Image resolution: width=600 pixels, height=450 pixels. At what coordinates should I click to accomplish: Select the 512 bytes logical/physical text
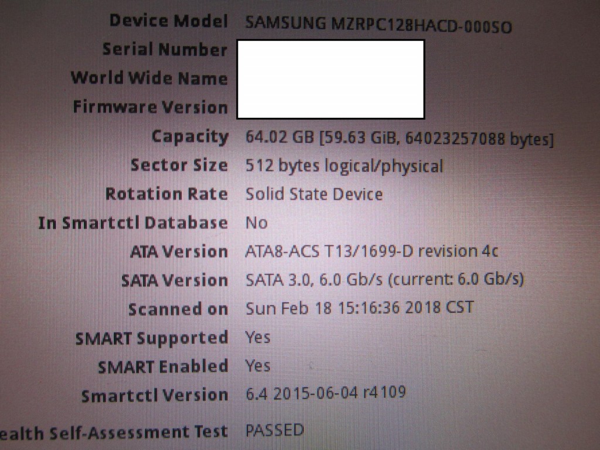(344, 166)
